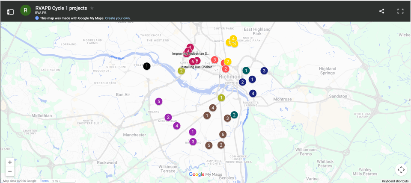Select the olive marker 1

(221, 97)
